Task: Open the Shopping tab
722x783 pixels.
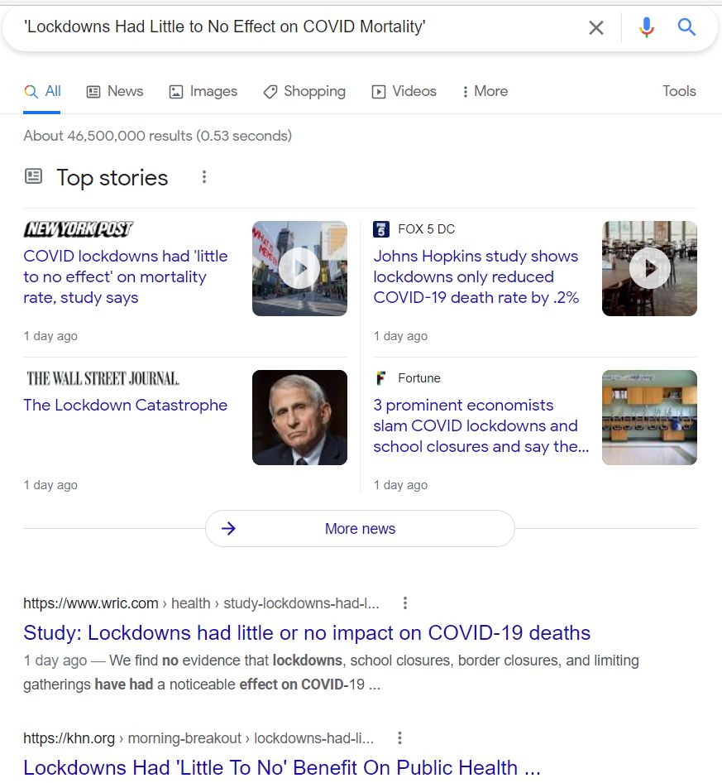Action: [304, 92]
